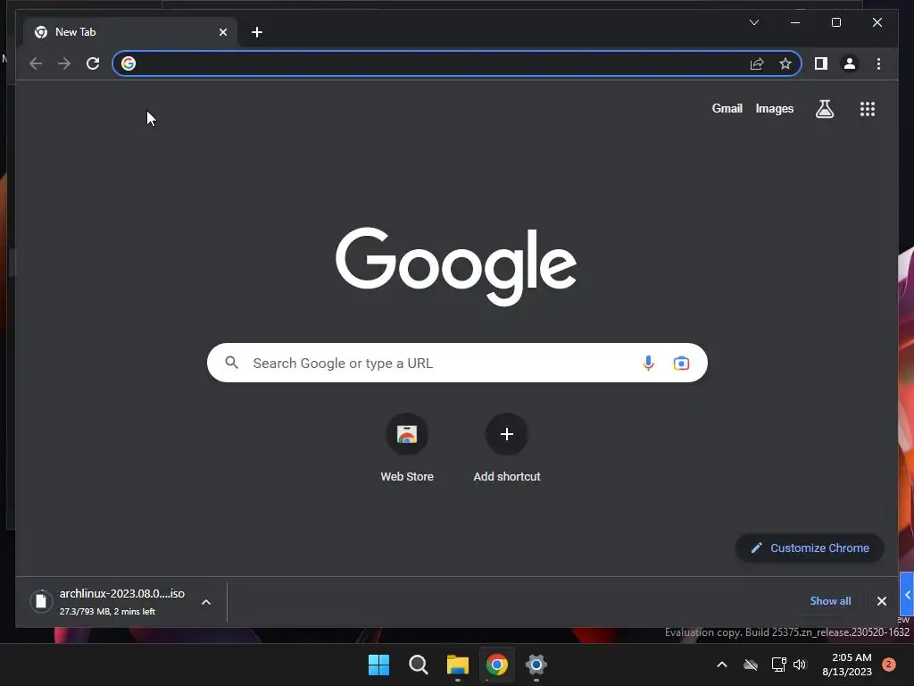Go back with the back arrow
The image size is (914, 686).
click(36, 63)
